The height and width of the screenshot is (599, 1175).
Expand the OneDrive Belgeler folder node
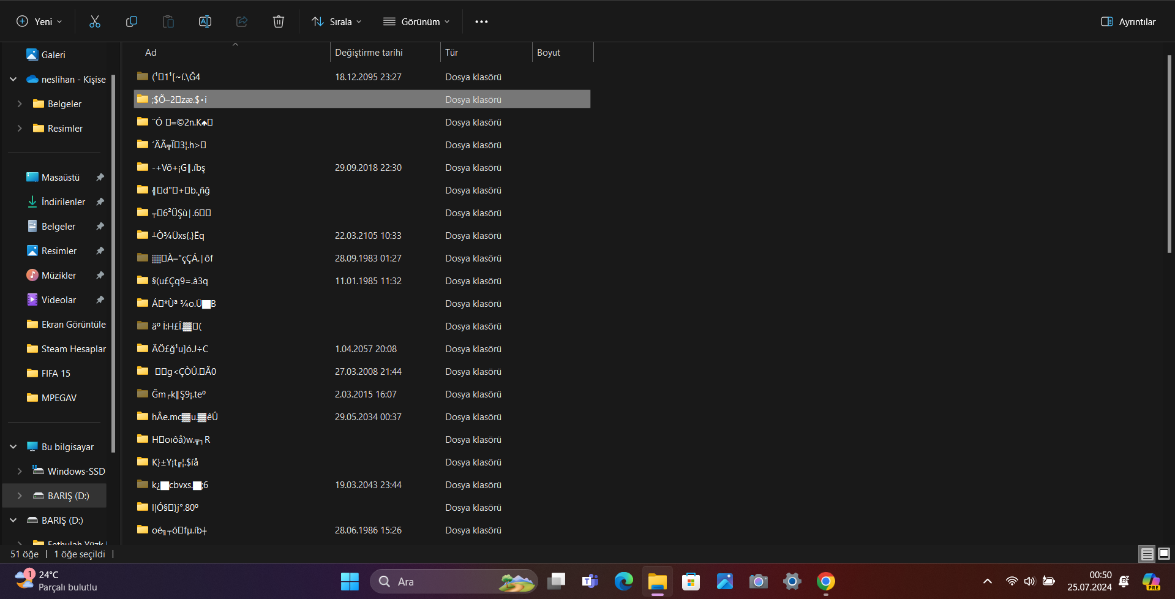(20, 104)
